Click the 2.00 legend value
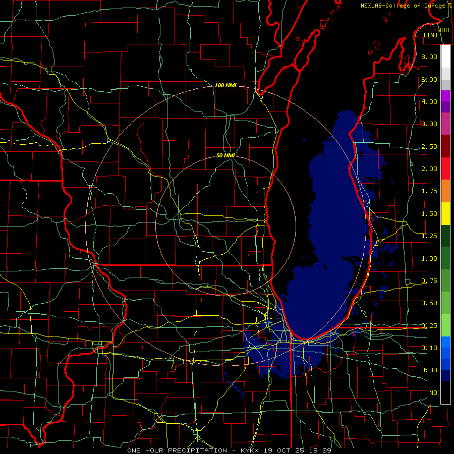454x454 pixels. pos(429,169)
